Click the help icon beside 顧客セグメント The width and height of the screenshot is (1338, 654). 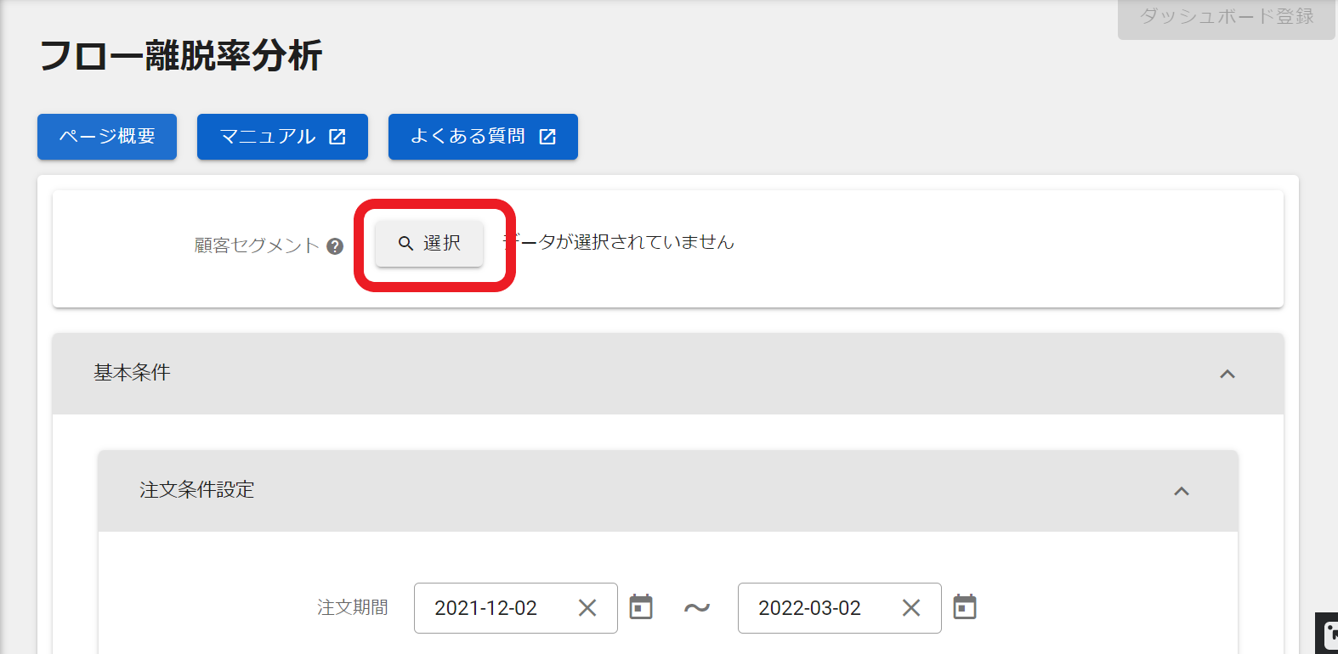335,246
